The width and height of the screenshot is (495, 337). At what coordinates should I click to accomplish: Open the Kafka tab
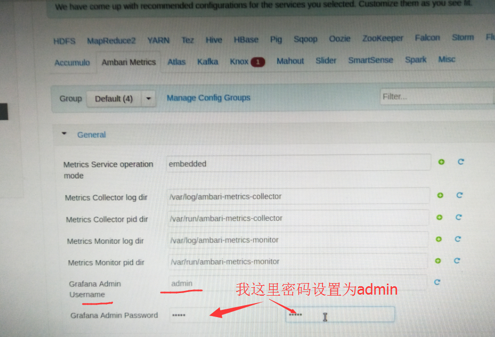click(x=208, y=62)
